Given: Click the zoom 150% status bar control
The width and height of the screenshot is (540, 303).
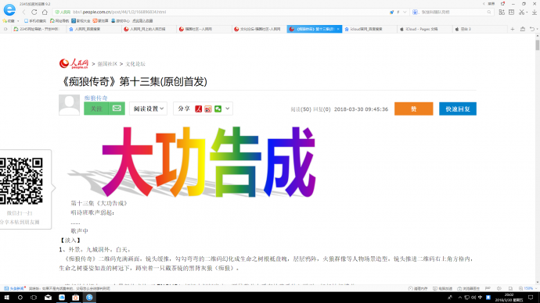Looking at the screenshot, I should pyautogui.click(x=527, y=289).
